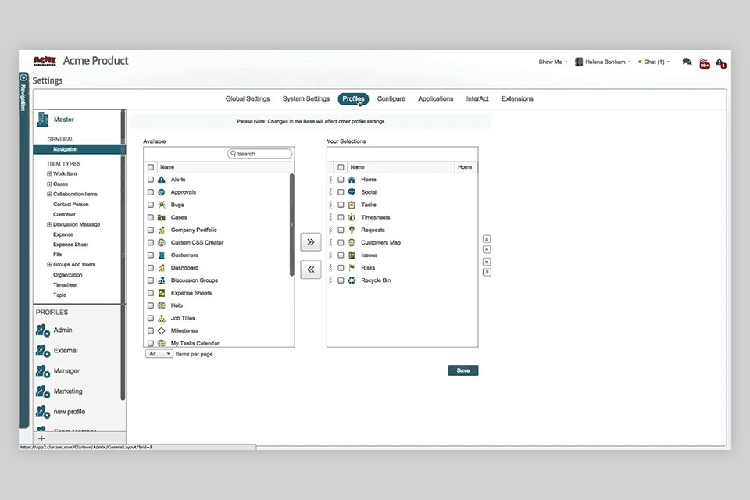Add new profile with plus button
Screen dimensions: 750x500
tap(41, 438)
